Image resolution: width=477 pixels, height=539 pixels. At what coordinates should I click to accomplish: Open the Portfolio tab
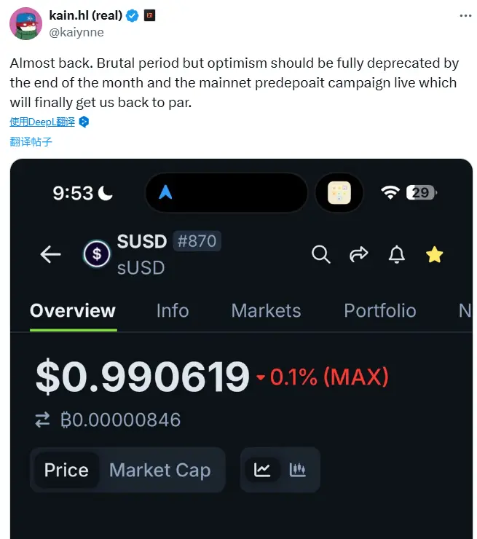[379, 311]
